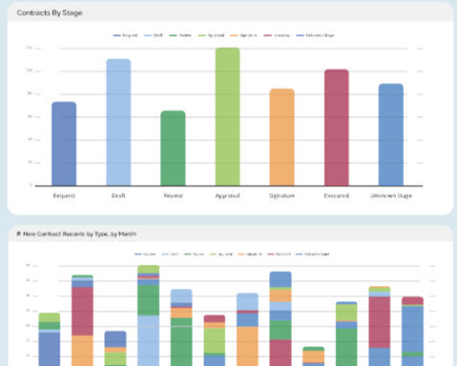Toggle Draft series in Contracts By Stage legend

point(154,35)
